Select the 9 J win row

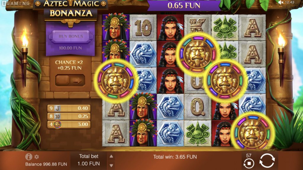tap(69, 108)
